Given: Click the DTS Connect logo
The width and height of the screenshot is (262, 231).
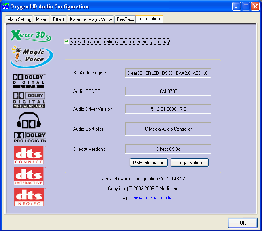Looking at the screenshot, I should click(x=29, y=155).
